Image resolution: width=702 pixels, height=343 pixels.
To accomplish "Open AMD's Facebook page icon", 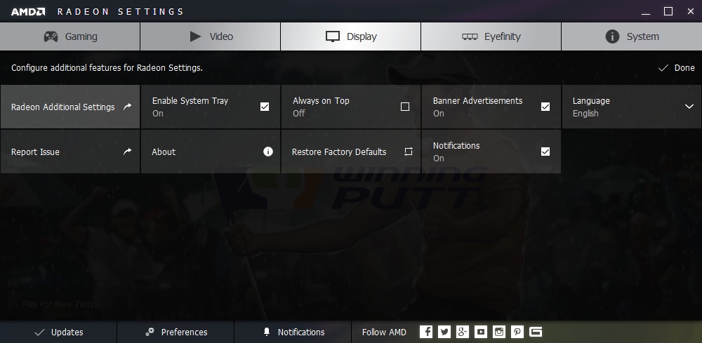I will click(426, 332).
